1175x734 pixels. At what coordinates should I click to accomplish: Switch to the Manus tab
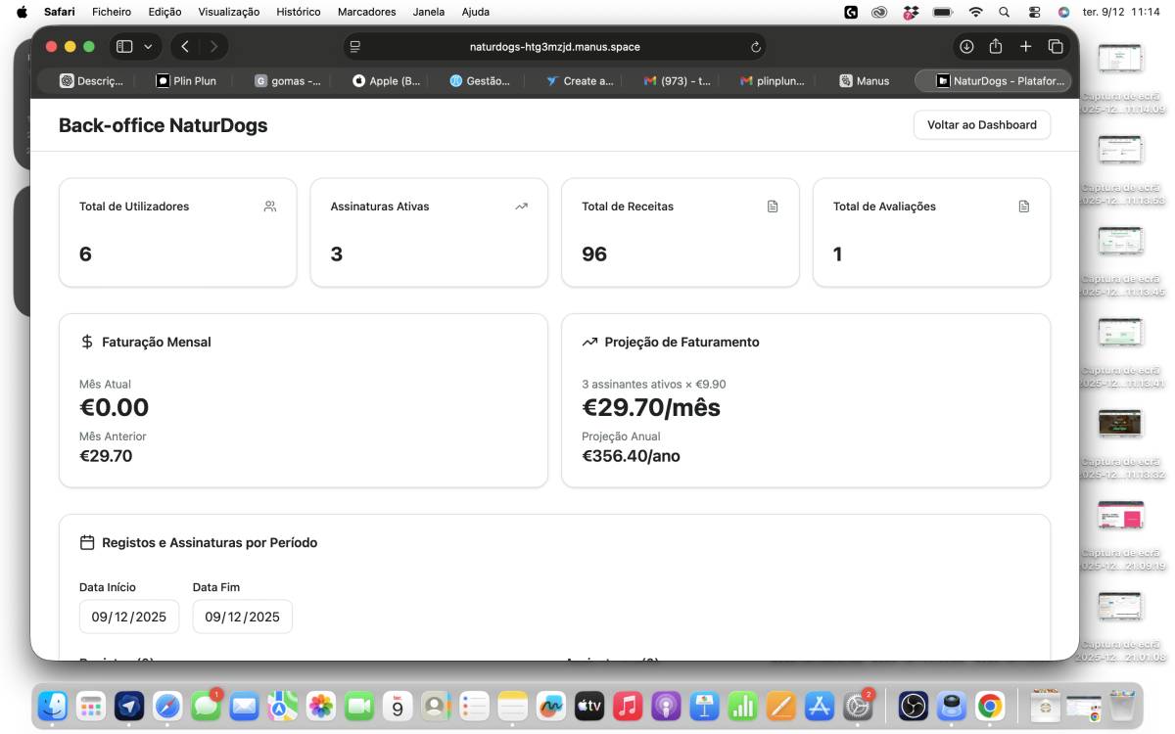(x=865, y=81)
